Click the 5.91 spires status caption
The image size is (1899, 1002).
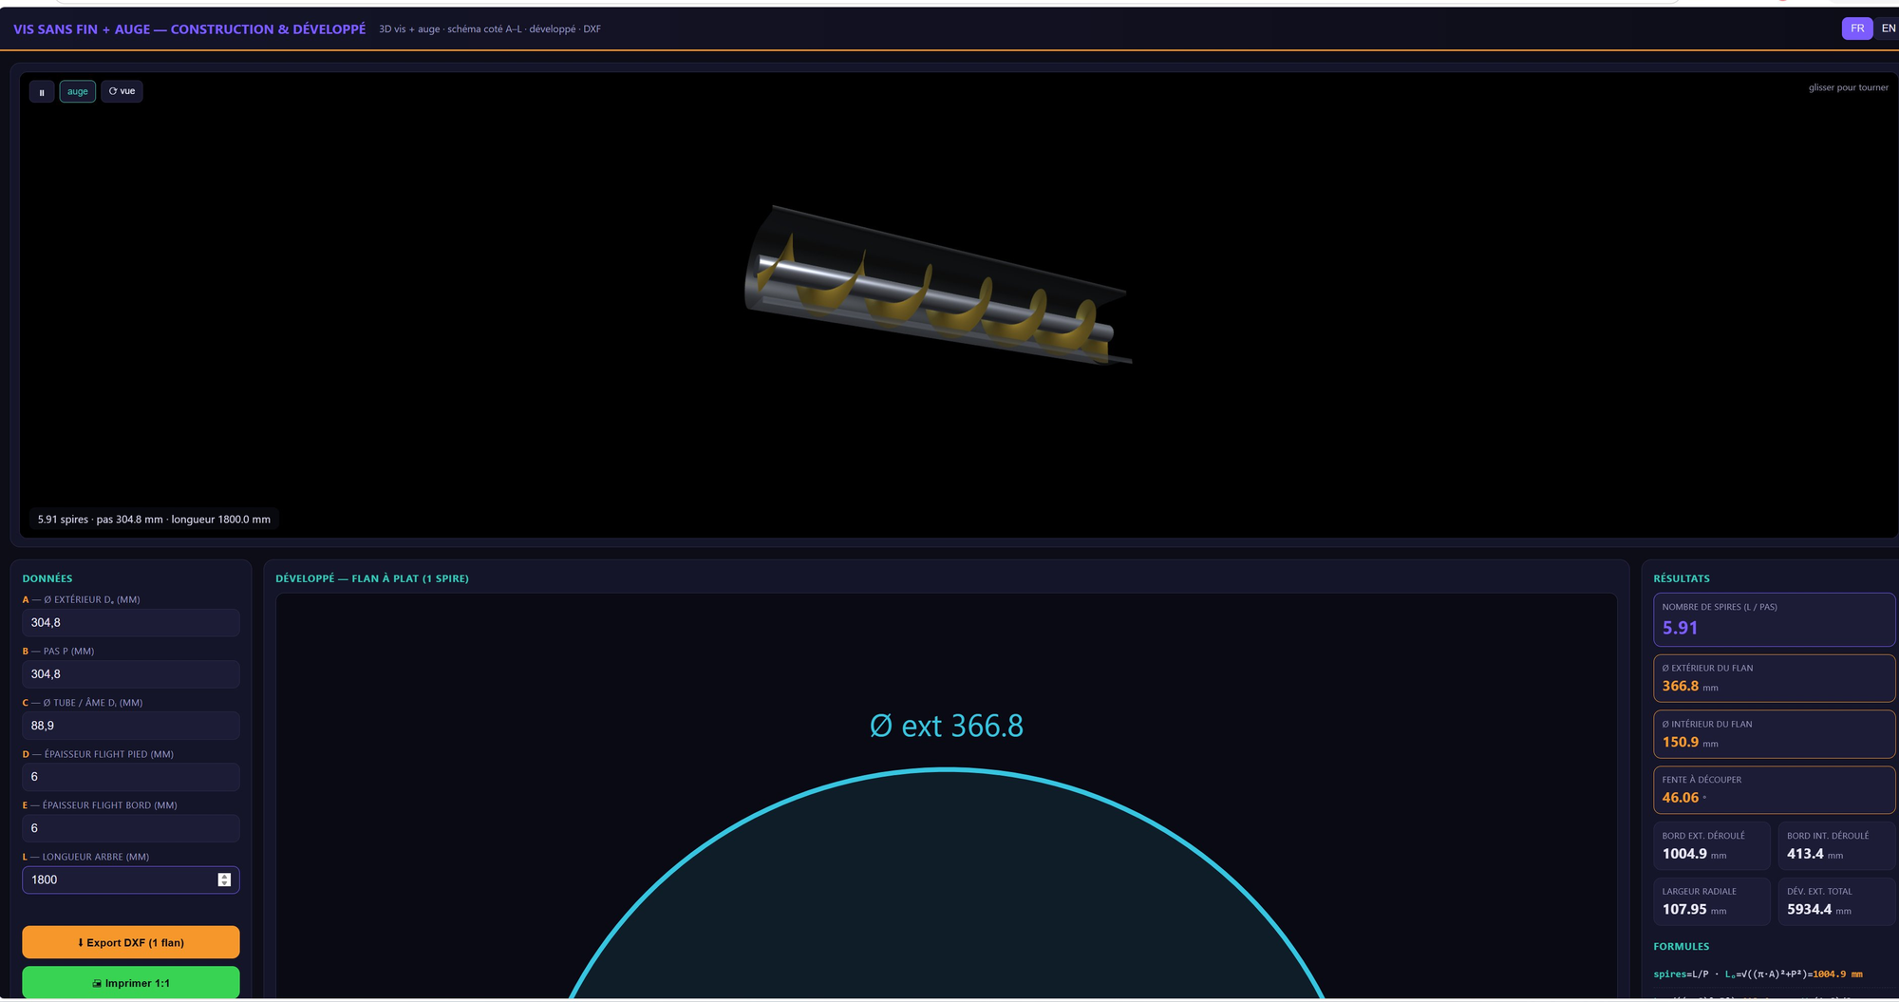click(x=154, y=520)
